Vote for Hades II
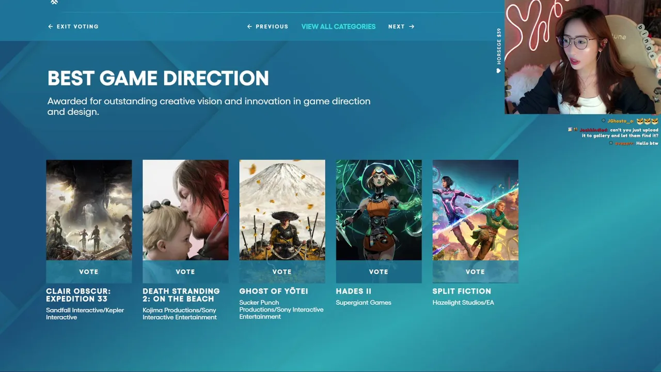This screenshot has height=372, width=661. 379,272
